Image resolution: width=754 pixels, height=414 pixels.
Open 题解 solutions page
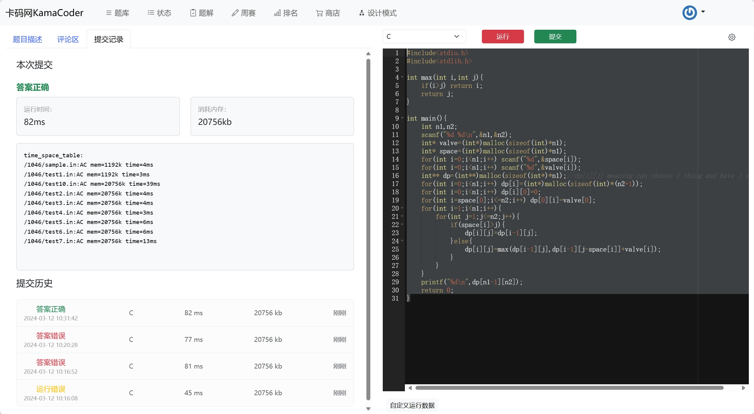click(x=202, y=13)
